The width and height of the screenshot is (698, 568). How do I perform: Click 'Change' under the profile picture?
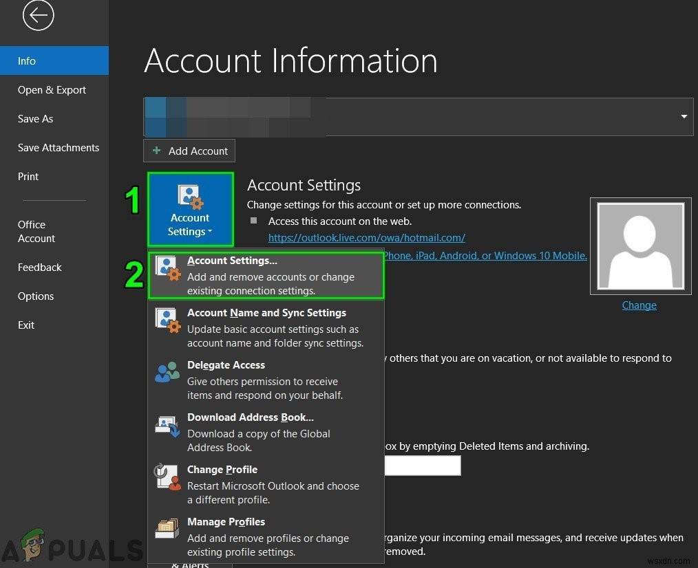click(x=639, y=305)
